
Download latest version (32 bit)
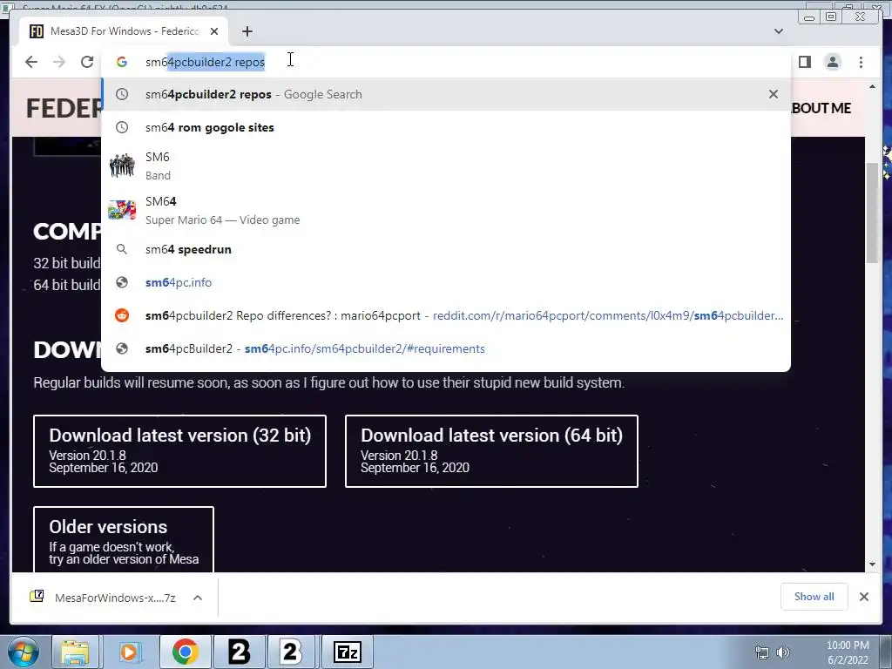pyautogui.click(x=179, y=451)
